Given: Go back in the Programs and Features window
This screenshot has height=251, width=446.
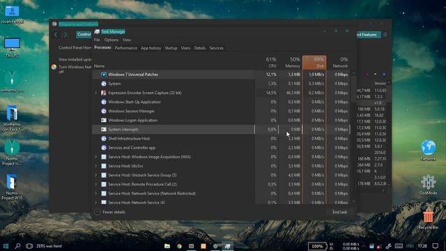Looking at the screenshot, I should pos(56,34).
